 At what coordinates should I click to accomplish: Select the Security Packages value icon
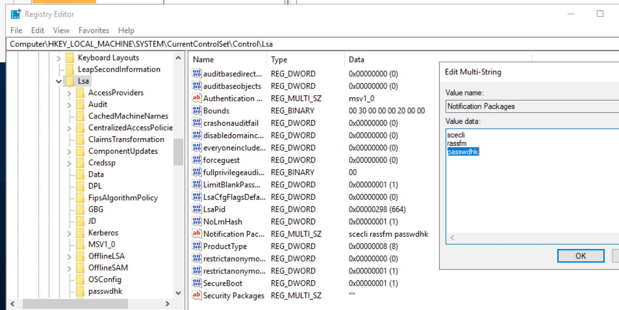point(197,295)
